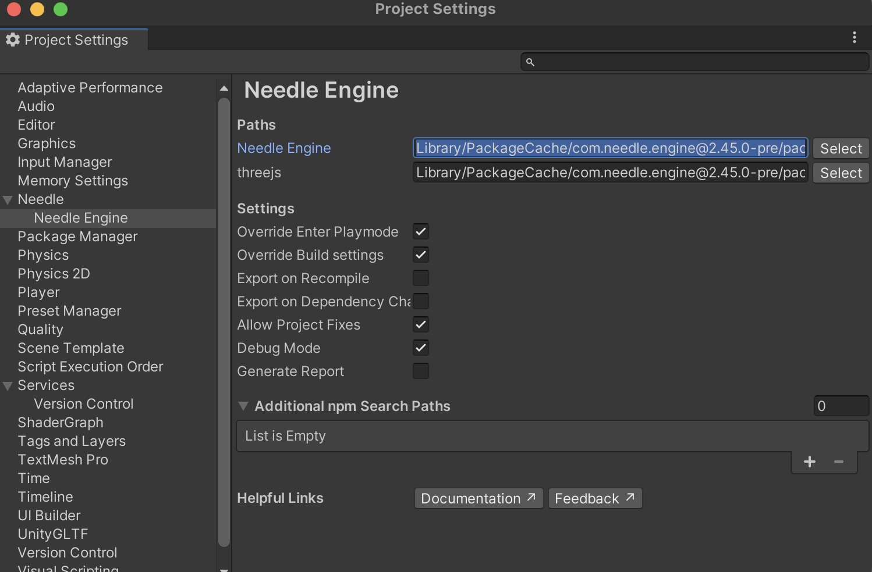Open the Feedback link
The height and width of the screenshot is (572, 872).
[x=595, y=498]
